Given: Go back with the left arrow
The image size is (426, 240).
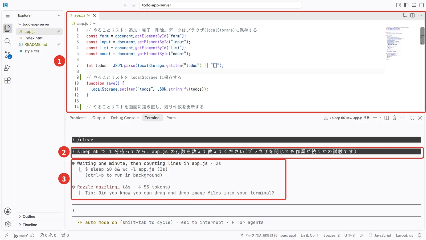Looking at the screenshot, I should pos(125,5).
